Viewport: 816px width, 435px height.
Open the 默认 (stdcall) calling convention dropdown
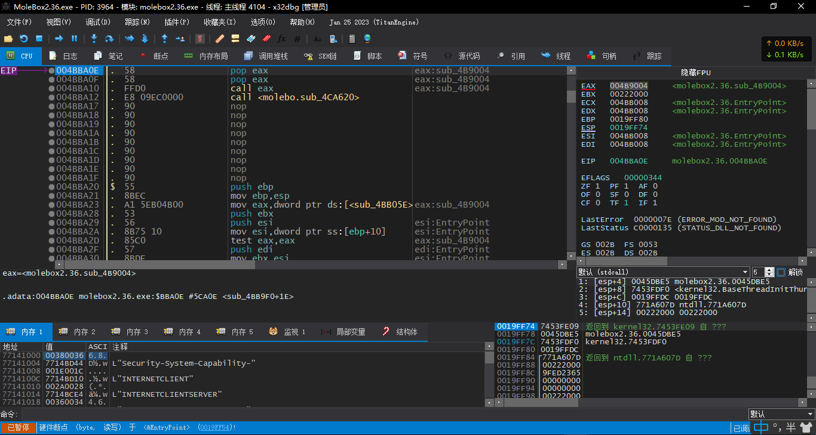tap(662, 272)
